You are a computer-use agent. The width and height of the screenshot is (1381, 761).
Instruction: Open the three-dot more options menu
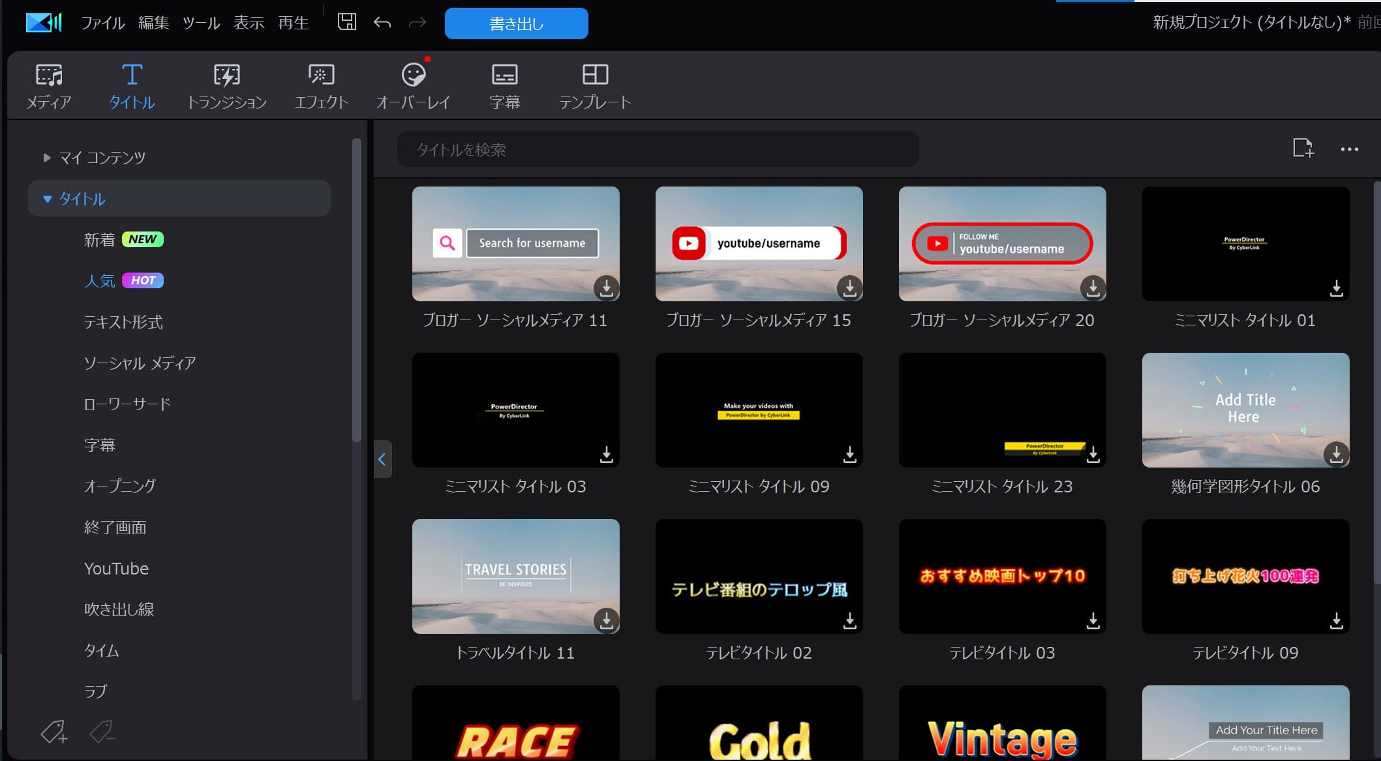click(x=1349, y=149)
